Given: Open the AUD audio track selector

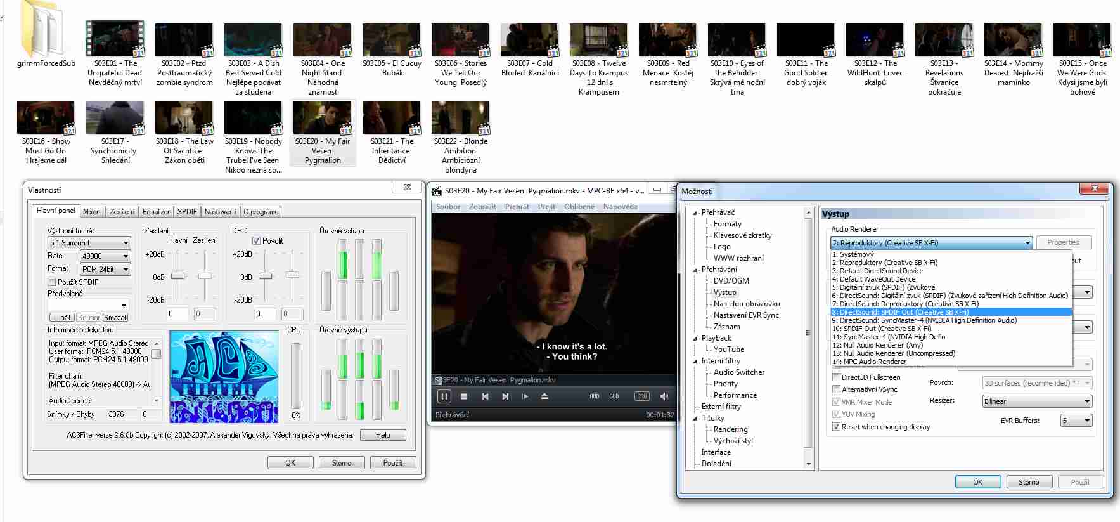Looking at the screenshot, I should (x=594, y=396).
